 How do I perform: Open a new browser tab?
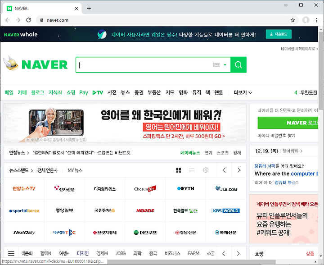coord(89,9)
